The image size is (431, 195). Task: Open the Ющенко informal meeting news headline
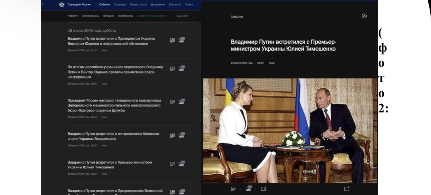111,41
